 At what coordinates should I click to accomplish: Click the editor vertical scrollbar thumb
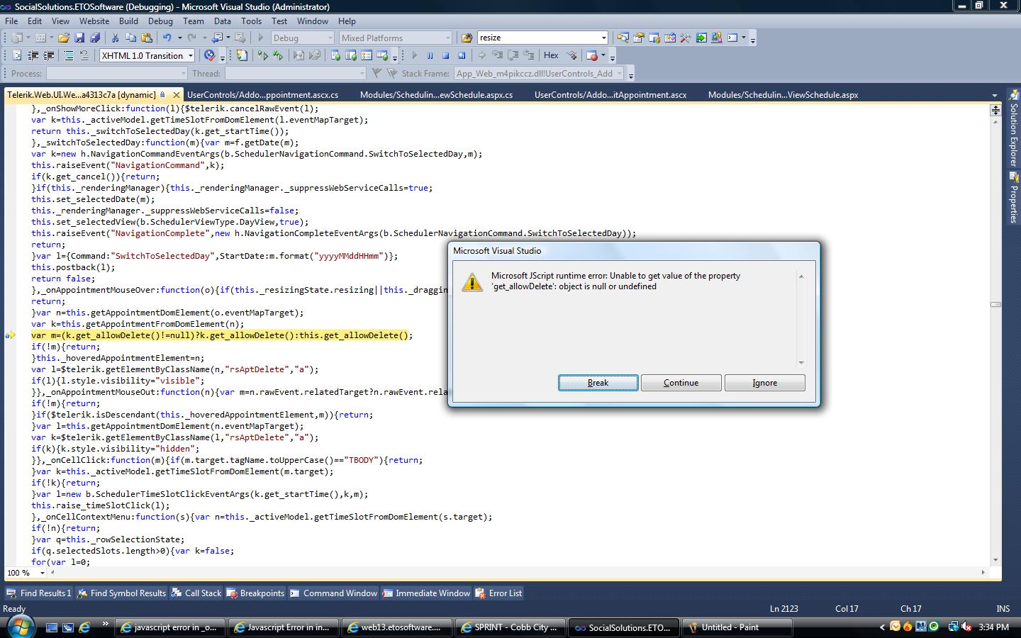[995, 304]
